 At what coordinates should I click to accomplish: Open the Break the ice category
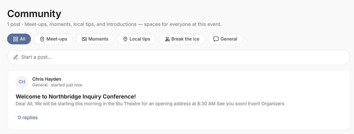pyautogui.click(x=182, y=39)
